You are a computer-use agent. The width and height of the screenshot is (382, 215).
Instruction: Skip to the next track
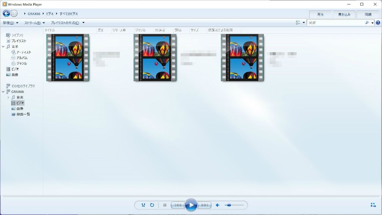(204, 205)
